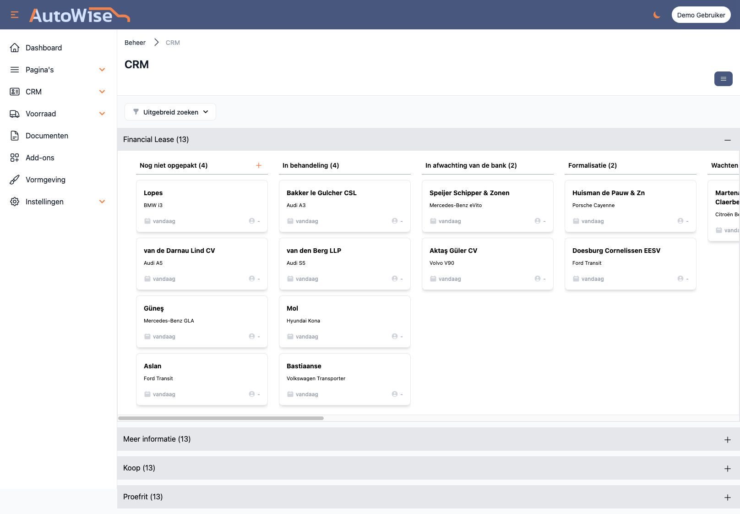Expand the Meer informatie section

(727, 439)
